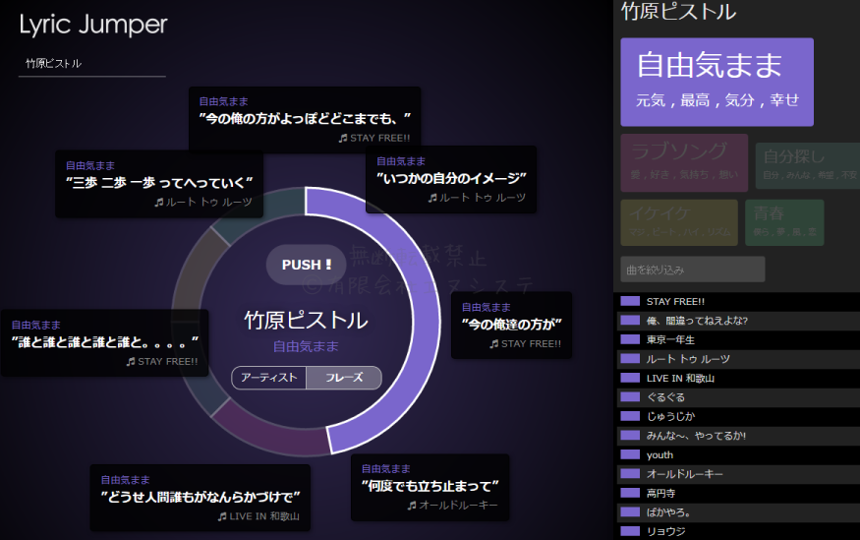Select song 東京一年生 in the list
Image resolution: width=860 pixels, height=540 pixels.
point(736,339)
